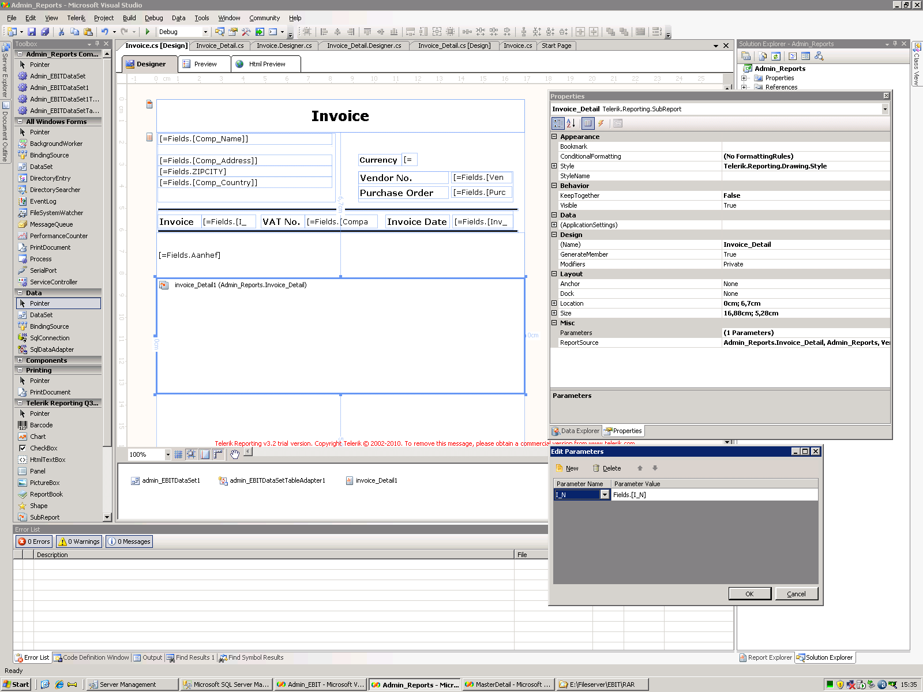
Task: Sort properties alphabetically in Properties panel
Action: pos(571,123)
